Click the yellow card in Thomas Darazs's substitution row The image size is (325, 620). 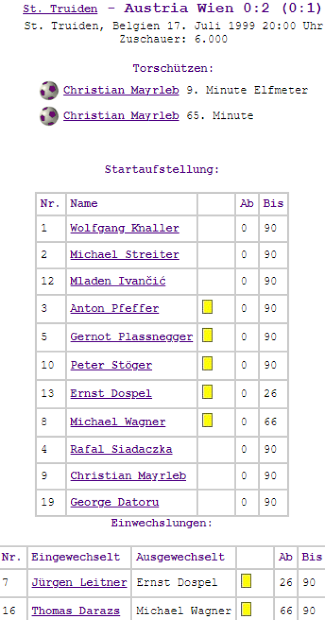(x=246, y=610)
